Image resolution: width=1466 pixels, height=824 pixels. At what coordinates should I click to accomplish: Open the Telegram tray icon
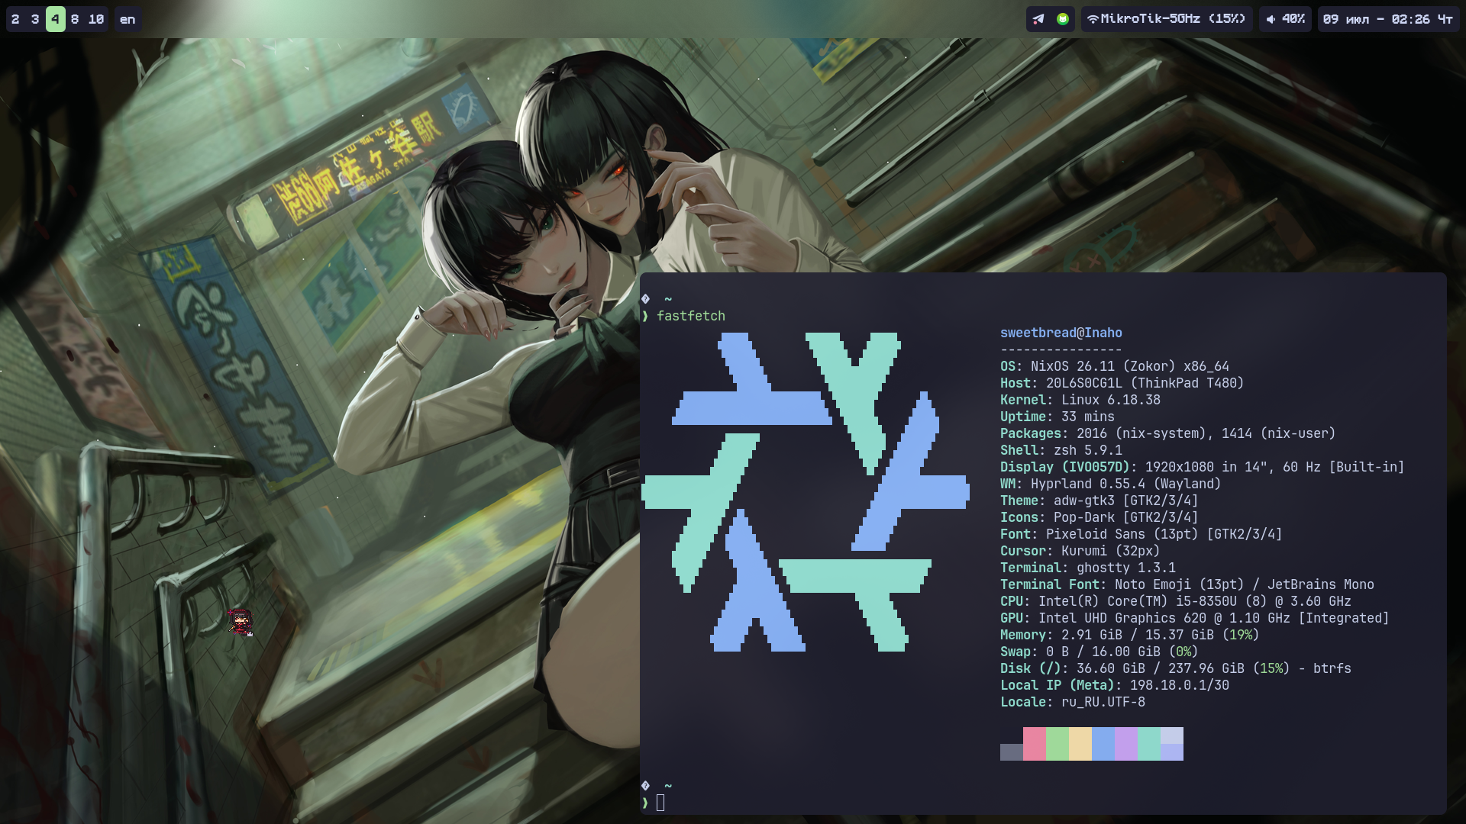[1038, 19]
